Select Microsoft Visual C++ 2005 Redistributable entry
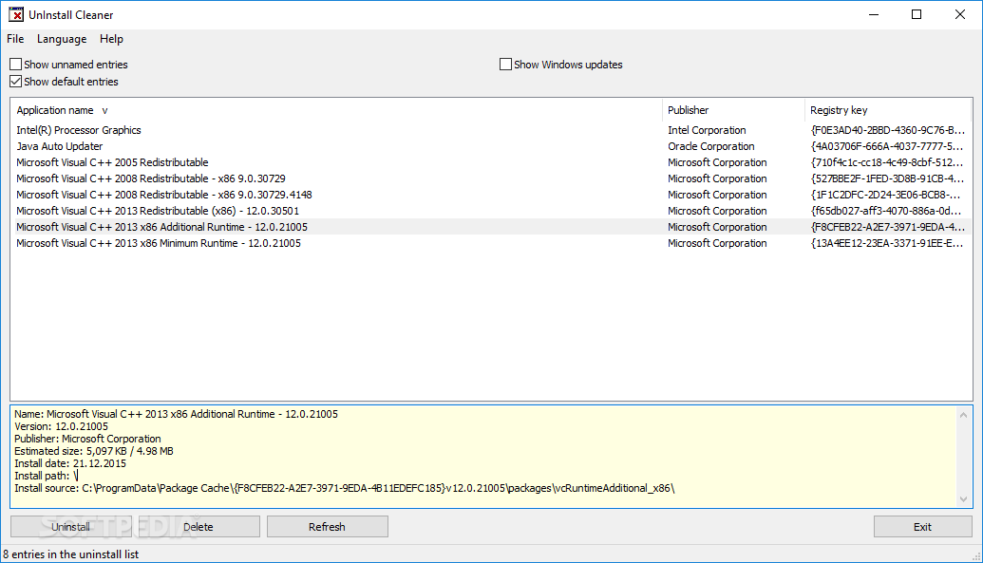Screen dimensions: 983x563 (112, 162)
